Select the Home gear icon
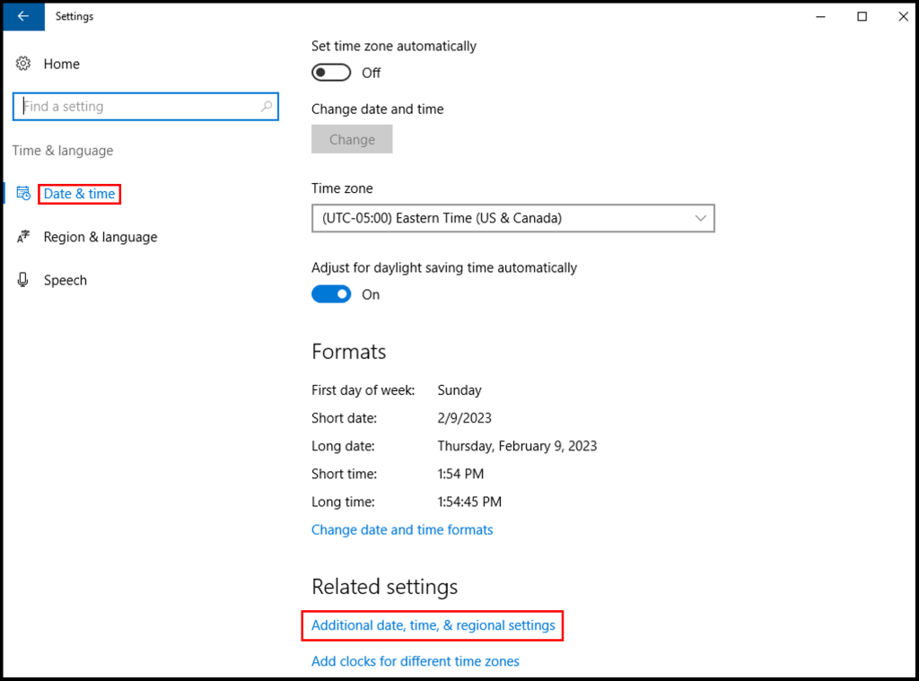The image size is (919, 681). [22, 63]
